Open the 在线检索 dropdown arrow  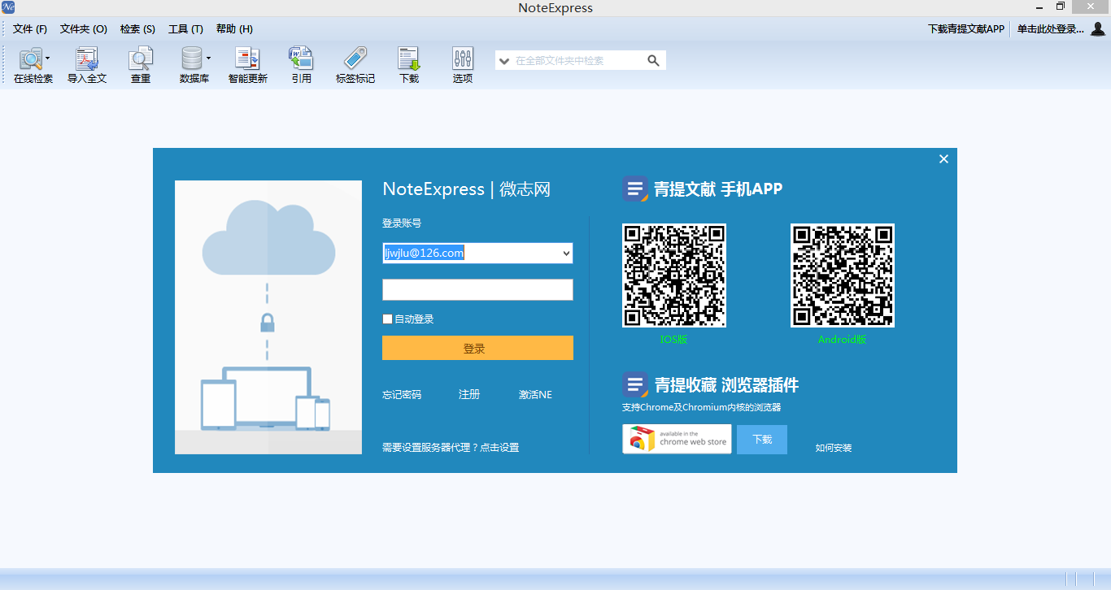coord(48,59)
